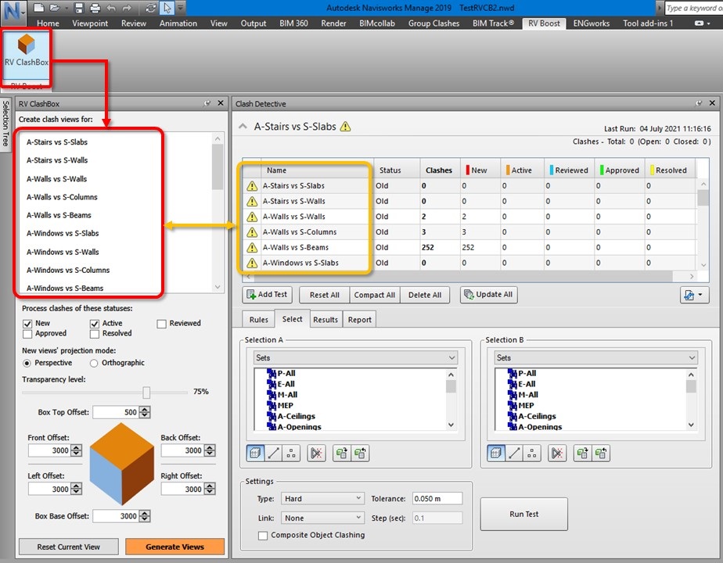Click the Update All button
Image resolution: width=723 pixels, height=563 pixels.
(489, 294)
